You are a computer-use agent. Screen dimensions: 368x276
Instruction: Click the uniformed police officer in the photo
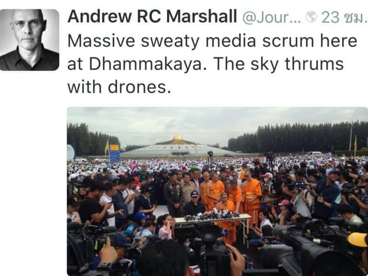point(173,194)
